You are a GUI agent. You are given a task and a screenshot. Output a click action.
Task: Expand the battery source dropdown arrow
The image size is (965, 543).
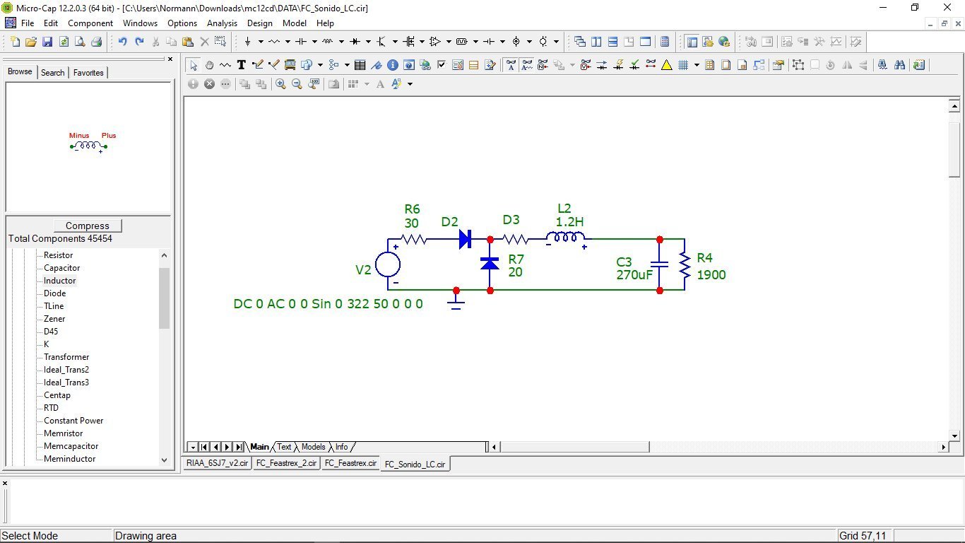click(x=502, y=42)
